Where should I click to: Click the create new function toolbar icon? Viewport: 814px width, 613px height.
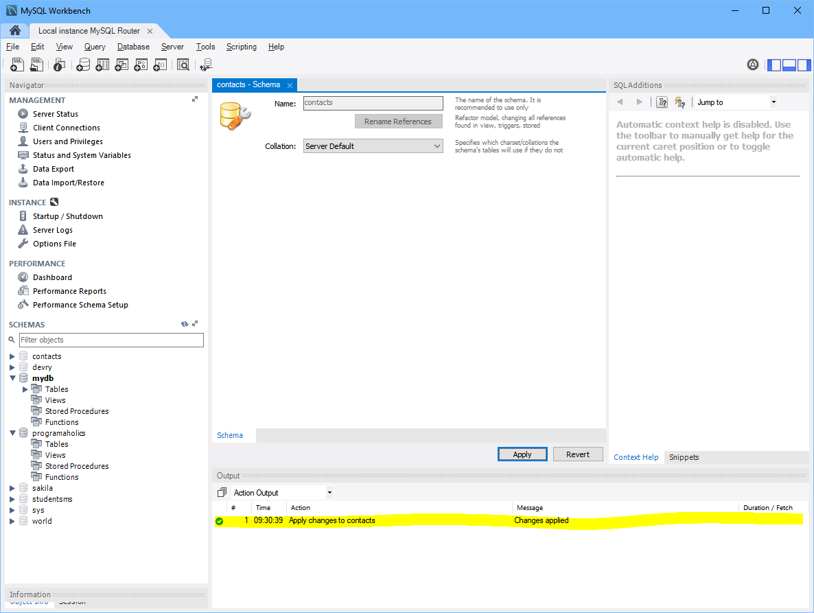tap(160, 65)
